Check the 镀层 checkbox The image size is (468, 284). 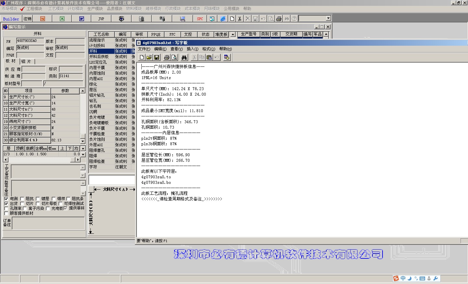(x=38, y=199)
